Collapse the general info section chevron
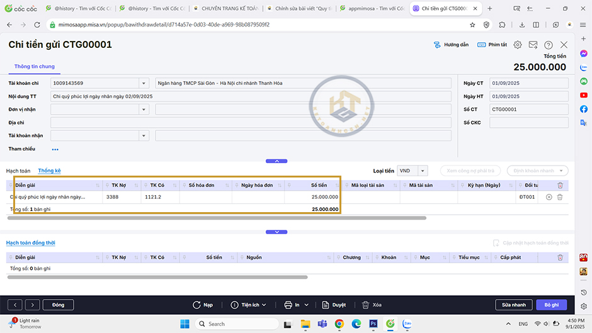 pyautogui.click(x=276, y=161)
